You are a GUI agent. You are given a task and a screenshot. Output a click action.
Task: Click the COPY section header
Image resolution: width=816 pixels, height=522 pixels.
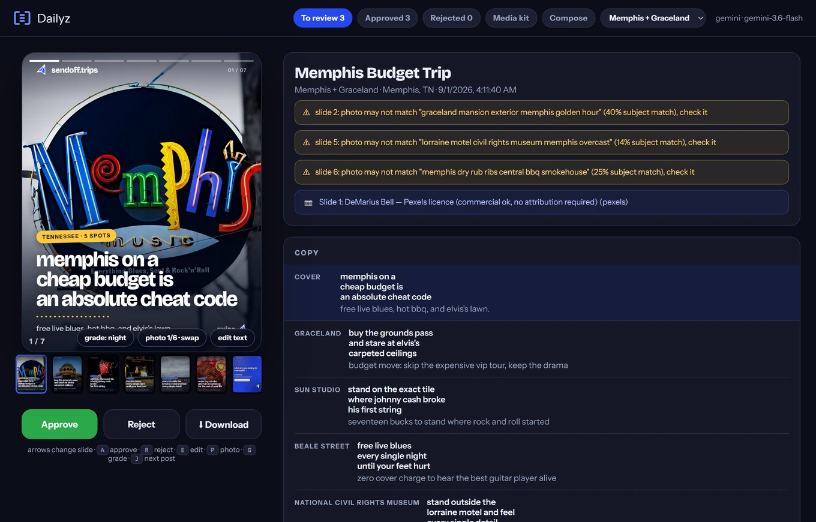307,253
